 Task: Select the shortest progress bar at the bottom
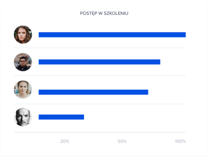(61, 117)
